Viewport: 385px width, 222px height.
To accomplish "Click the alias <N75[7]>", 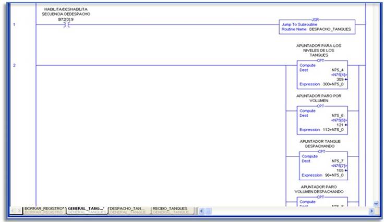I will tap(339, 166).
